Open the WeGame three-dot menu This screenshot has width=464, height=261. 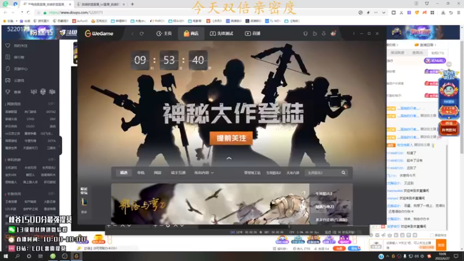point(354,34)
